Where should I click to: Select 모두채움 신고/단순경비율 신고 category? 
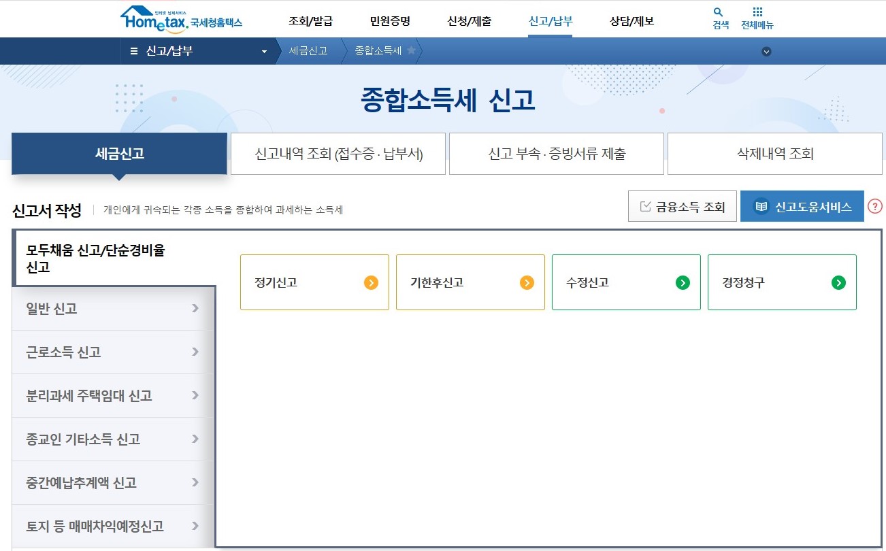(114, 258)
